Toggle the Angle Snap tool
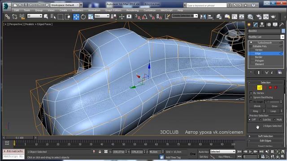The width and height of the screenshot is (287, 161). pyautogui.click(x=145, y=17)
